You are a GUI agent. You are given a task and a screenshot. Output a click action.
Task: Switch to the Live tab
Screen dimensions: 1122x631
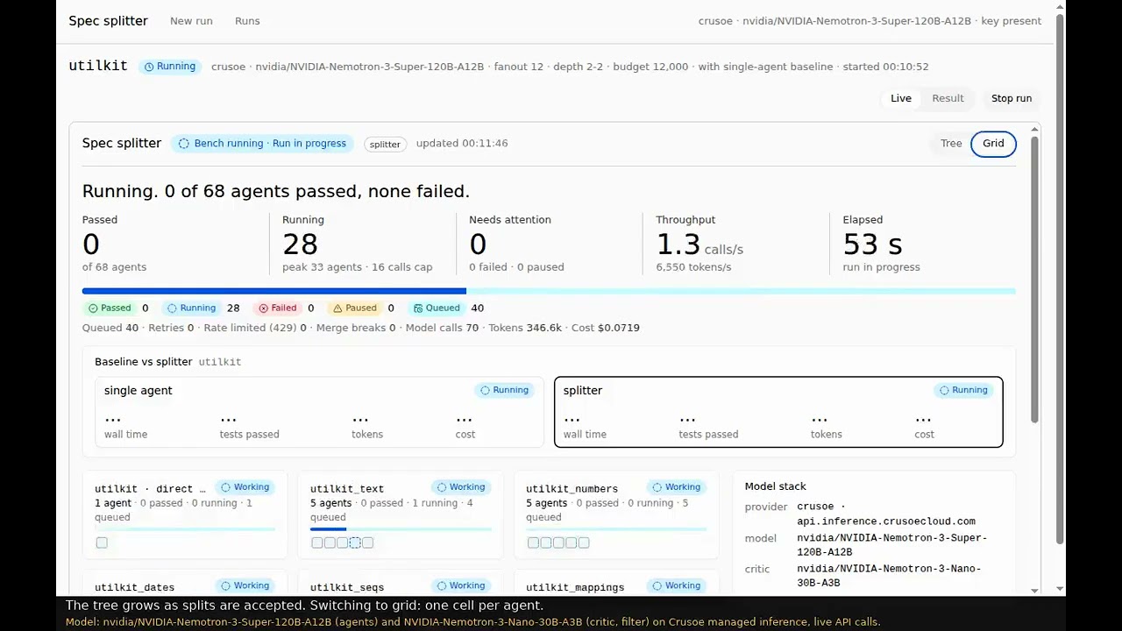point(901,98)
